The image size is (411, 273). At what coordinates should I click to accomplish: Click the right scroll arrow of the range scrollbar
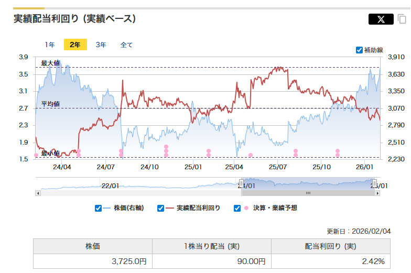coord(377,193)
